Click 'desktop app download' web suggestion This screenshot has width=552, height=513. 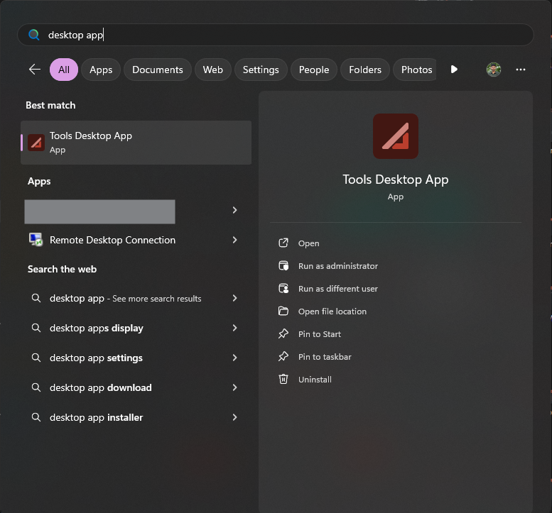[101, 387]
